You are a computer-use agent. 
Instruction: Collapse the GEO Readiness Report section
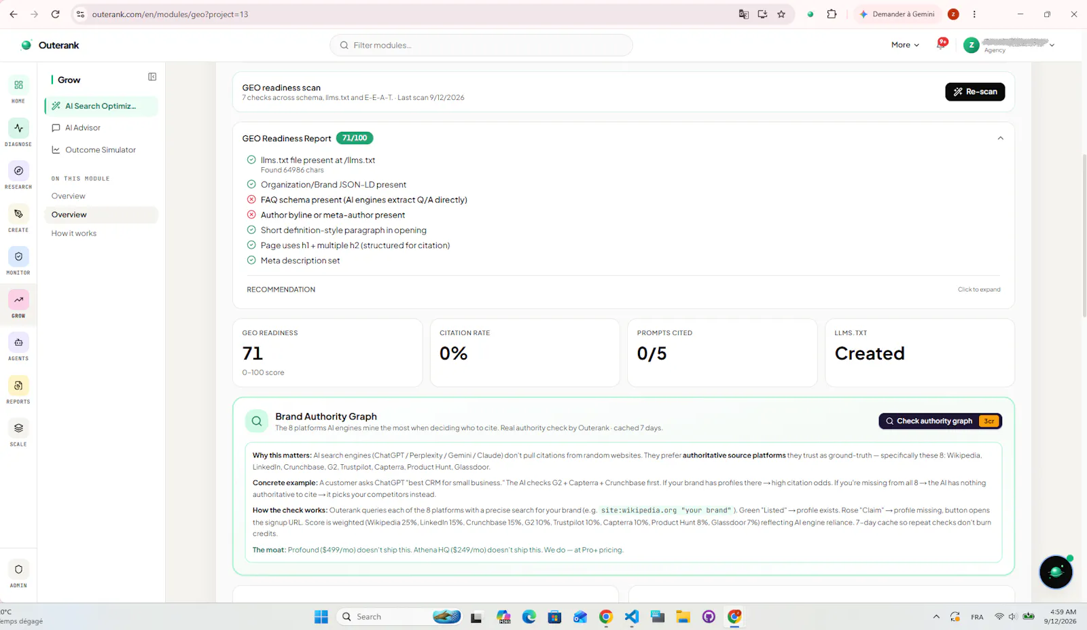point(1000,138)
